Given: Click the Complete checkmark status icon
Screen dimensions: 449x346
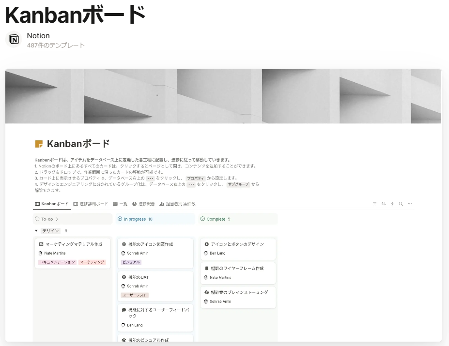Looking at the screenshot, I should coord(202,219).
